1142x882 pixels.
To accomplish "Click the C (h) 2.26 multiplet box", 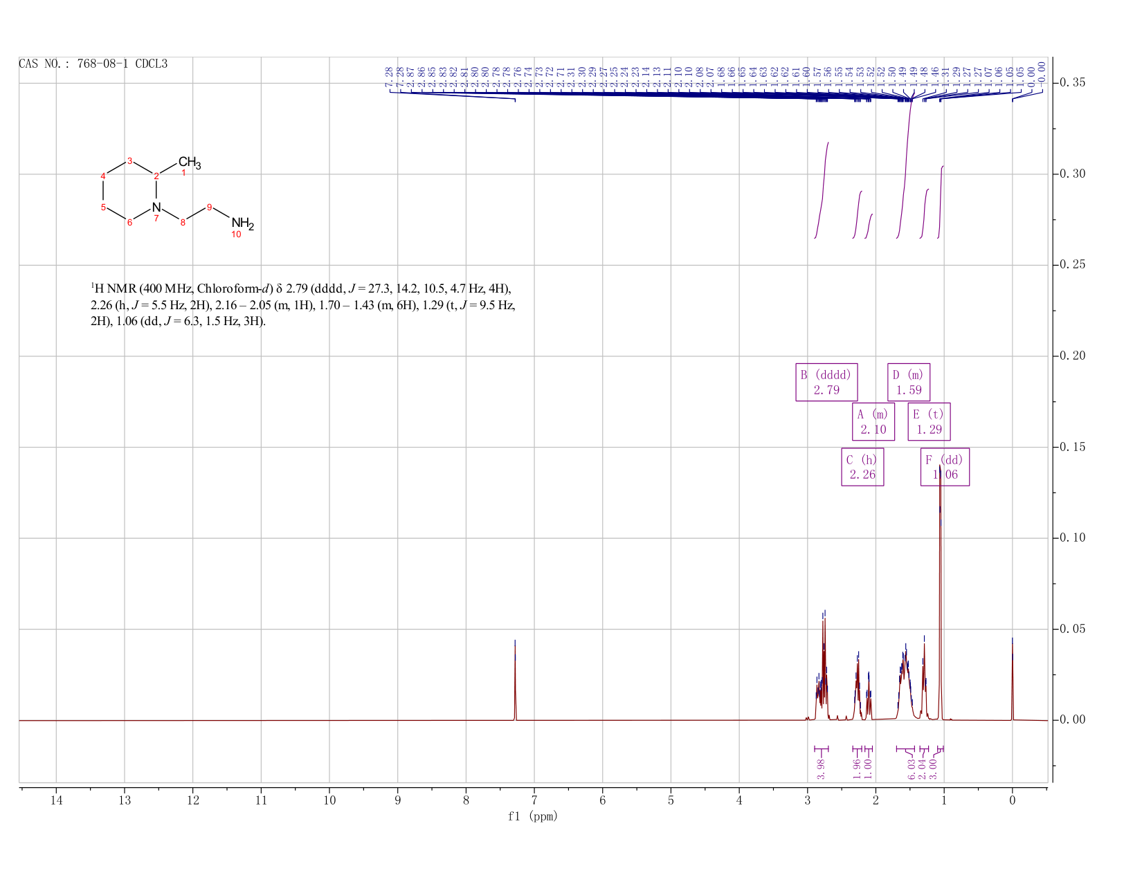I will (x=862, y=467).
